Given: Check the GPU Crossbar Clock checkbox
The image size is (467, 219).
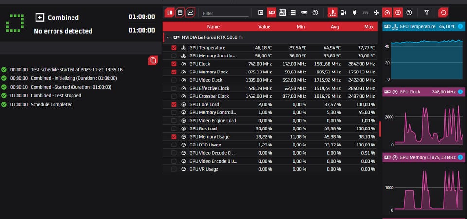Looking at the screenshot, I should (174, 96).
